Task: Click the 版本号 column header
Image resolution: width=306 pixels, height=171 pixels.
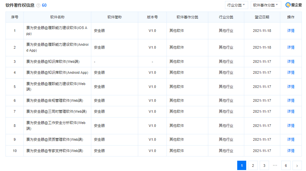Action: coord(152,17)
